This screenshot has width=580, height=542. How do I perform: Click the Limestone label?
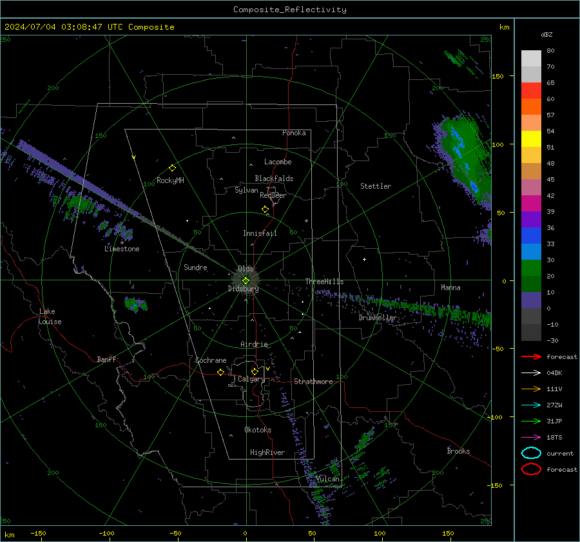(x=122, y=249)
